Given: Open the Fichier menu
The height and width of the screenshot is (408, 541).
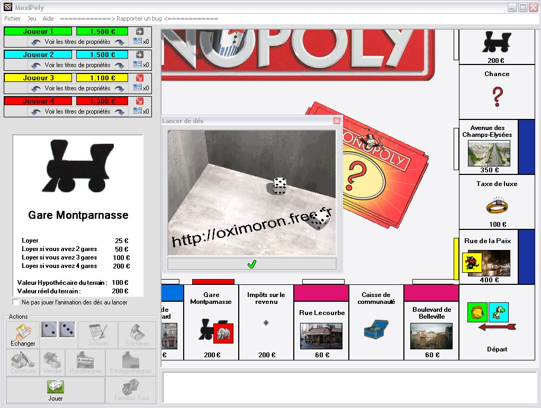Looking at the screenshot, I should (12, 18).
